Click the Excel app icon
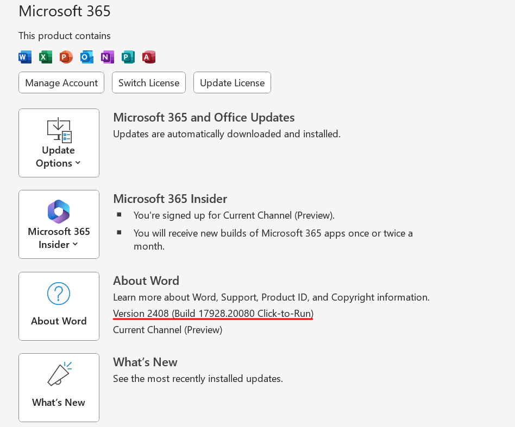Image resolution: width=515 pixels, height=427 pixels. pos(45,57)
